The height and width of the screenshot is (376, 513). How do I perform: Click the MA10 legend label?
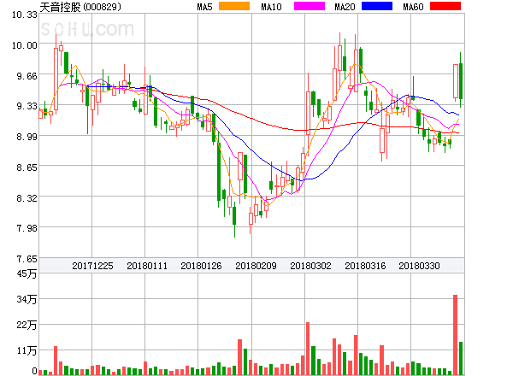pyautogui.click(x=271, y=7)
